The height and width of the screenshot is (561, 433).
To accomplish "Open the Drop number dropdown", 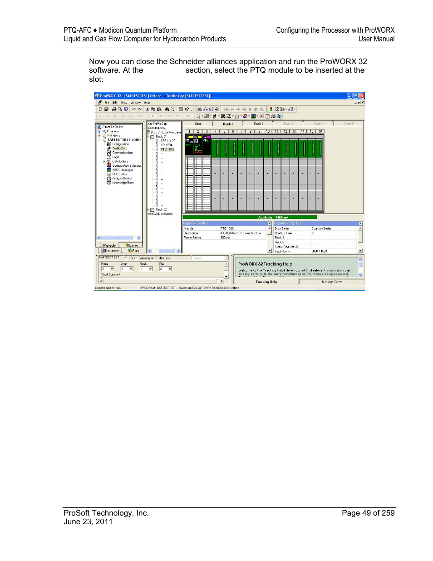I will pos(131,269).
